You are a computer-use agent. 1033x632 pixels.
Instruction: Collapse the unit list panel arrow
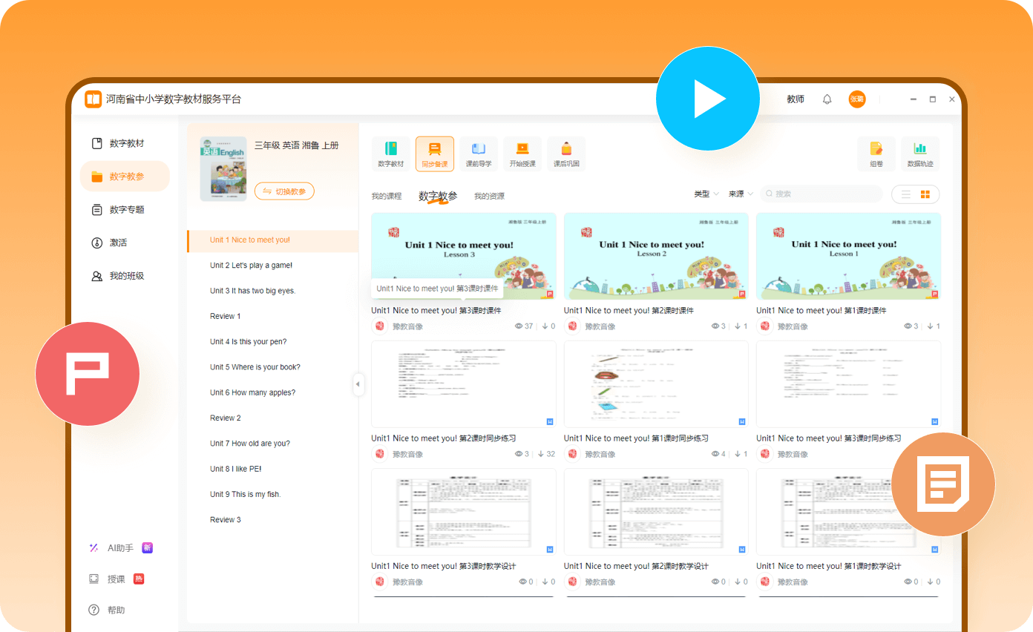tap(358, 384)
